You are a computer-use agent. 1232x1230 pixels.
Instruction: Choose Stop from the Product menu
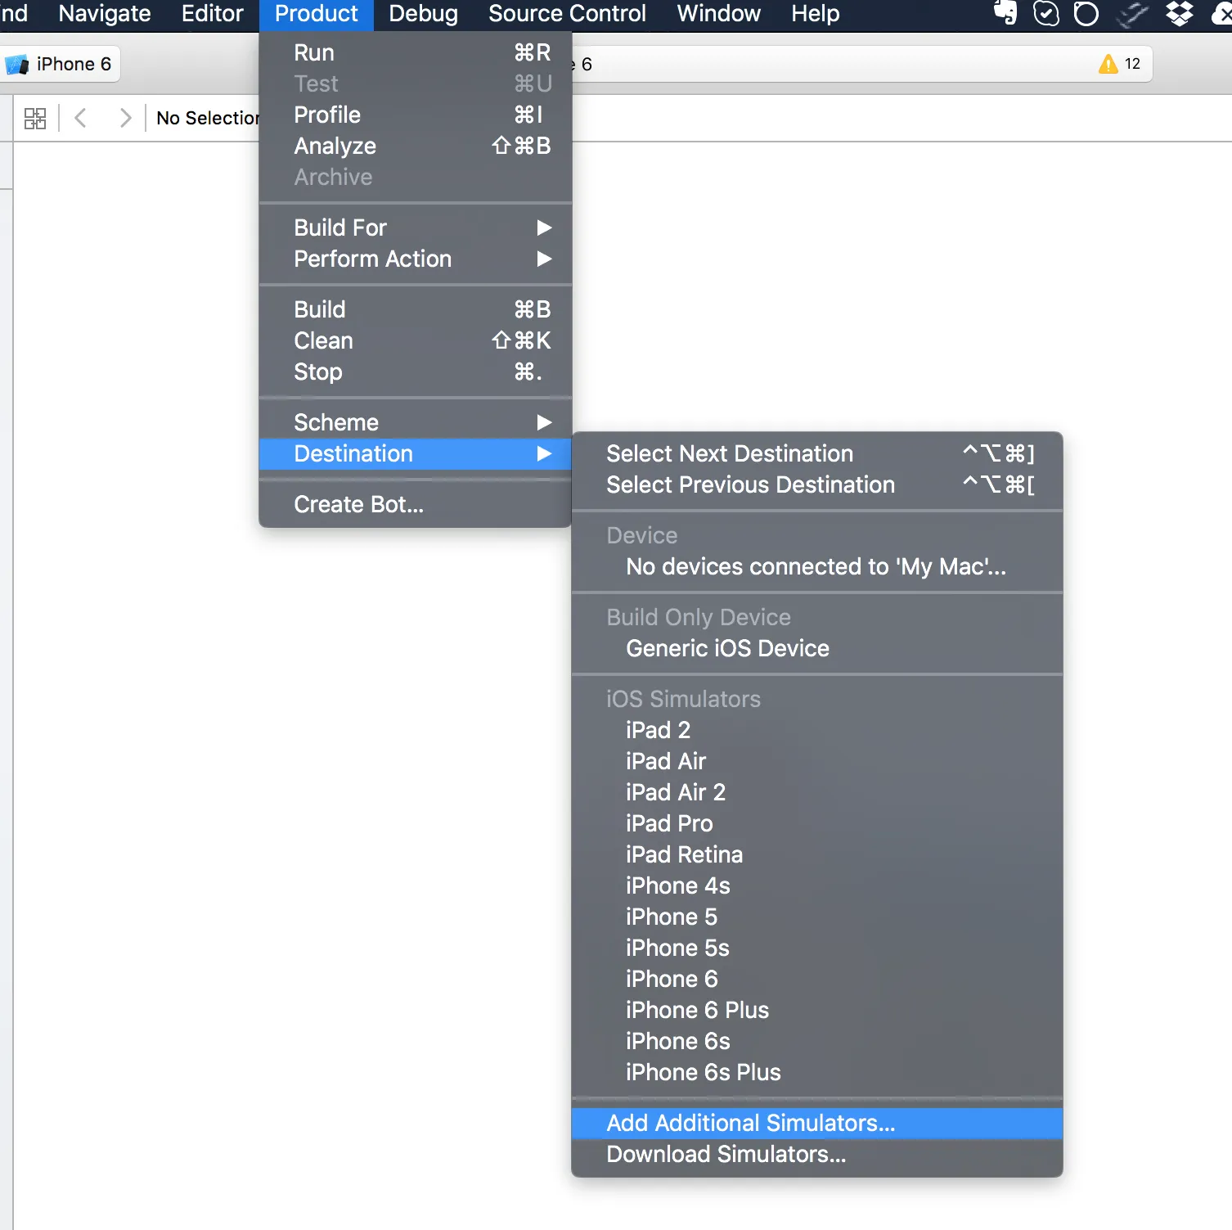pos(416,372)
